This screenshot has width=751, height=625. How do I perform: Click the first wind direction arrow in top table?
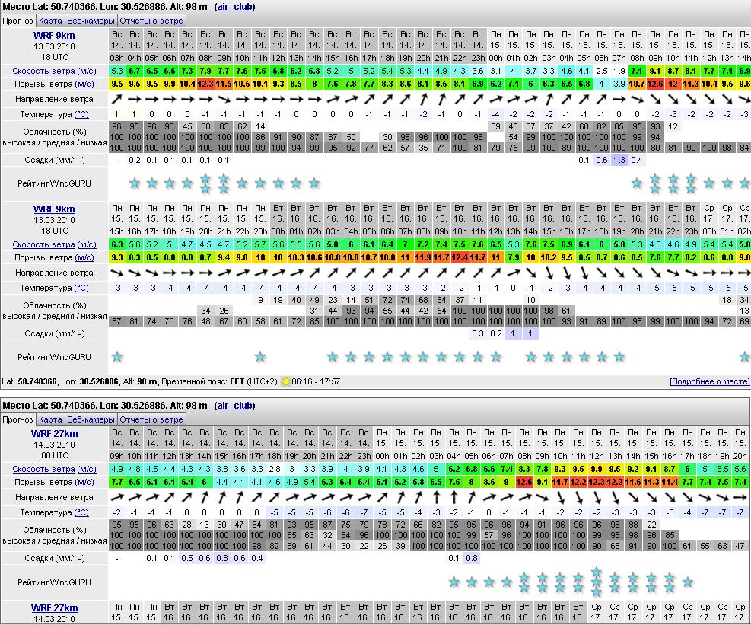pos(116,99)
